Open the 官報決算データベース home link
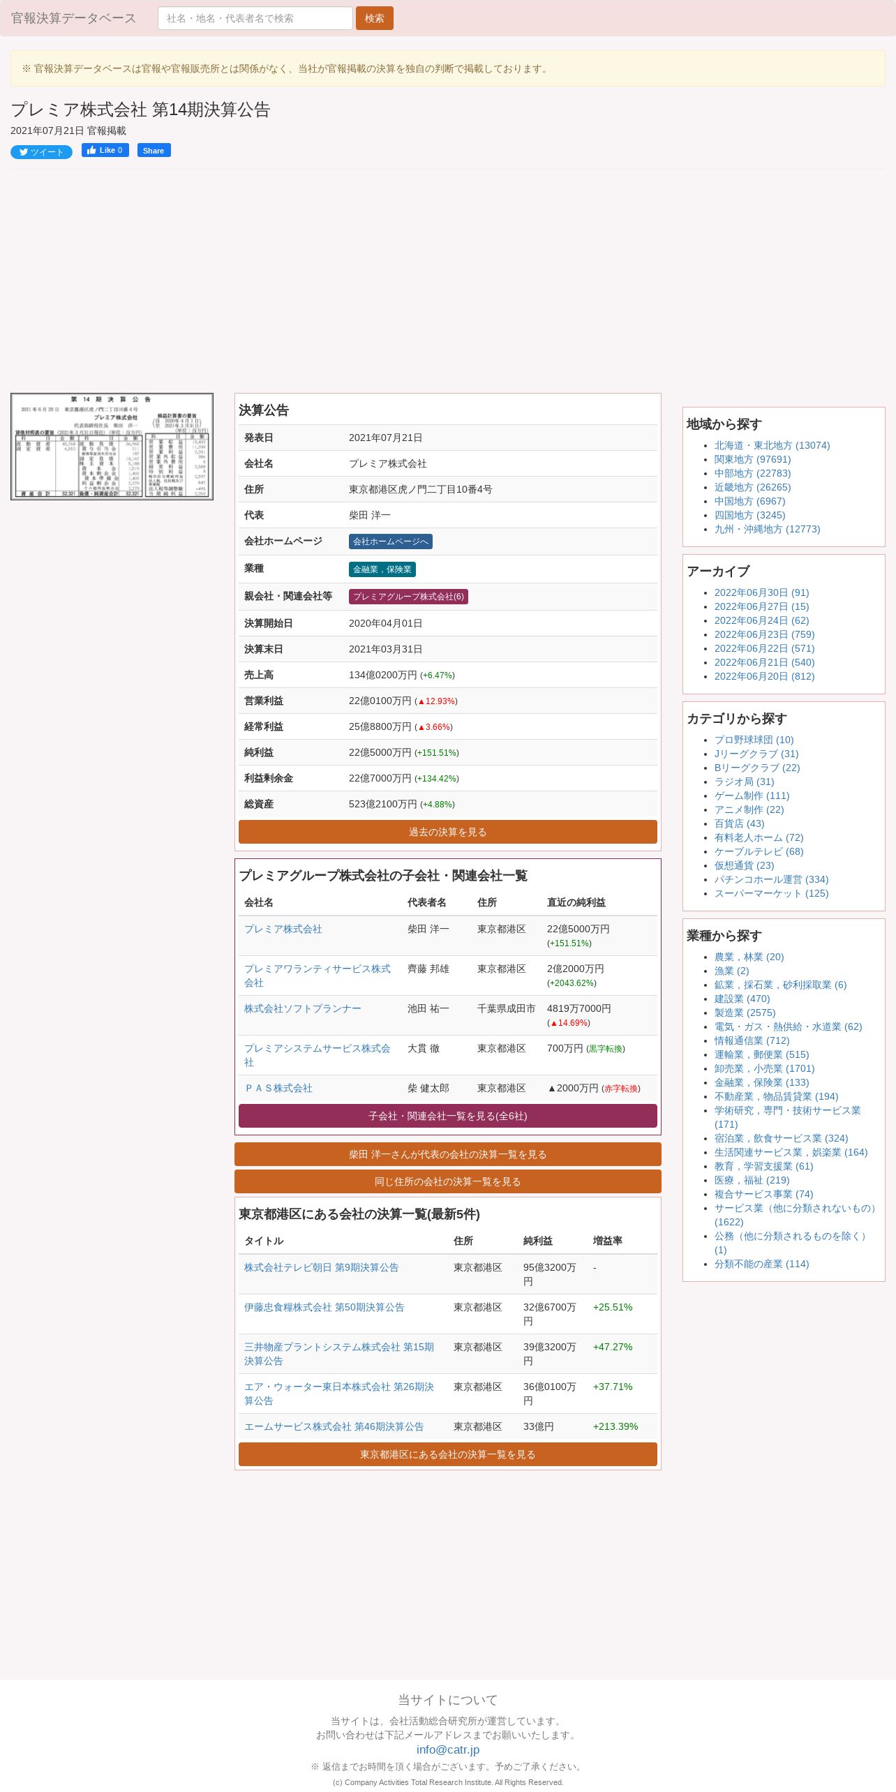896x1792 pixels. coord(73,18)
